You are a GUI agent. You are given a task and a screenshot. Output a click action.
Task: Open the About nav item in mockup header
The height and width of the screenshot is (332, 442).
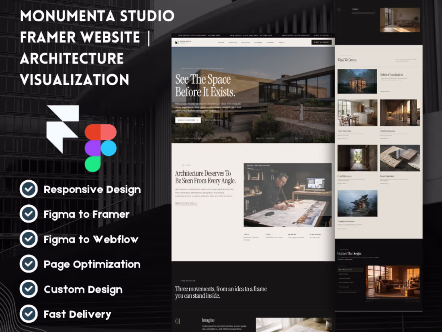[x=282, y=42]
